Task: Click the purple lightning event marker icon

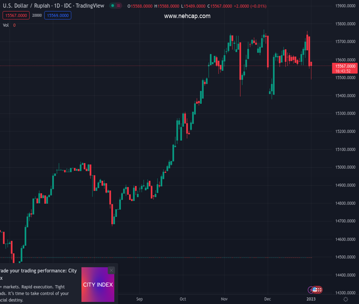Action: [x=311, y=290]
